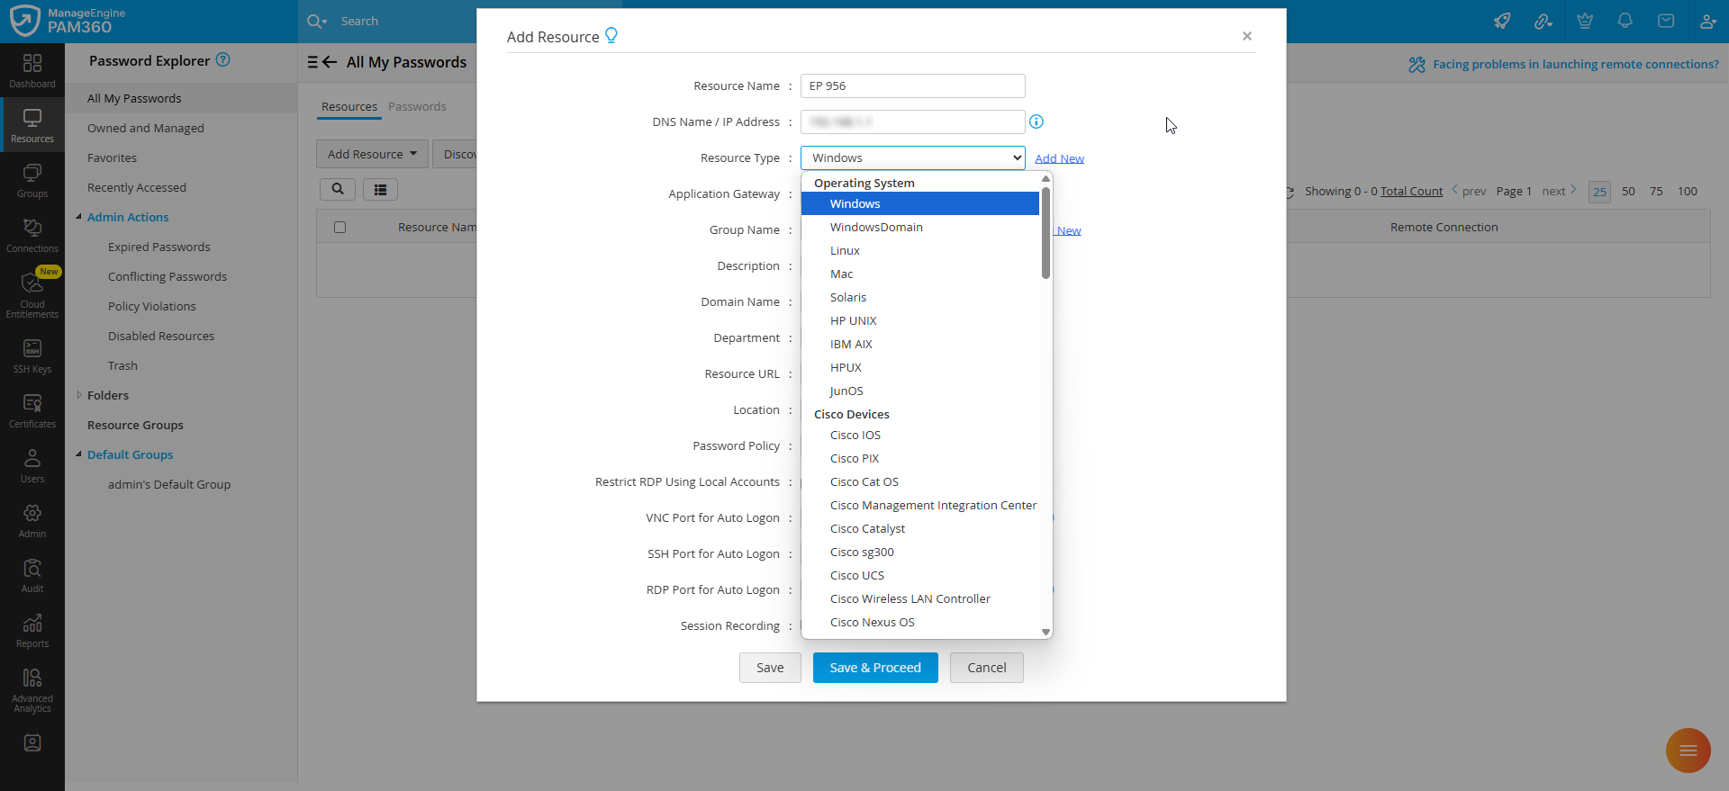Cancel the Add Resource dialog

[987, 668]
